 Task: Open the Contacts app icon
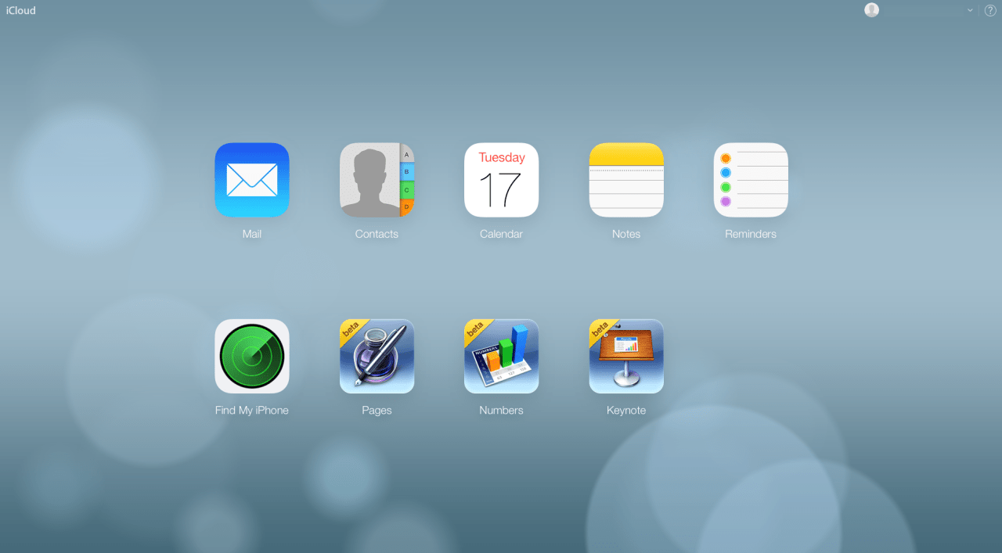pos(377,180)
